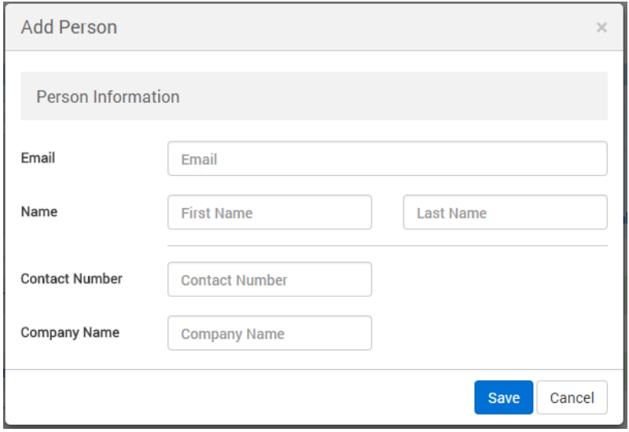
Task: Click the Add Person dialog title
Action: tap(69, 27)
